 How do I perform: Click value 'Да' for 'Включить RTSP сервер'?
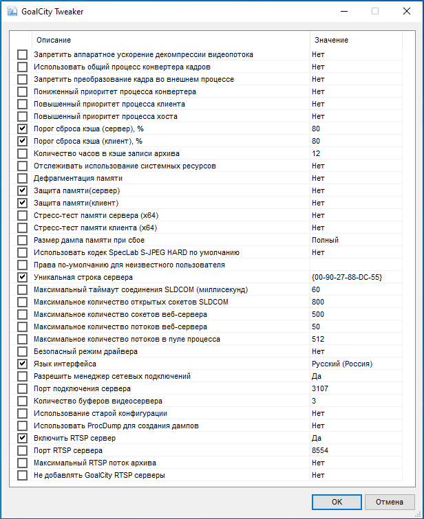click(316, 439)
